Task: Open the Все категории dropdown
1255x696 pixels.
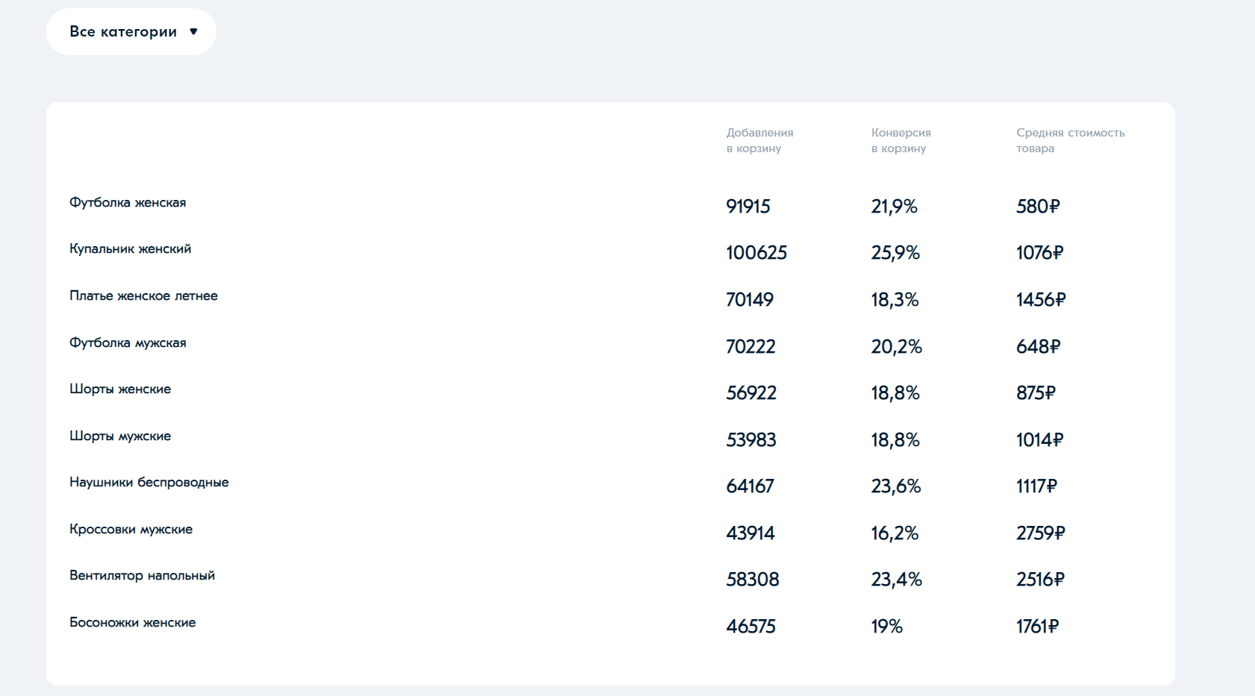Action: click(131, 31)
